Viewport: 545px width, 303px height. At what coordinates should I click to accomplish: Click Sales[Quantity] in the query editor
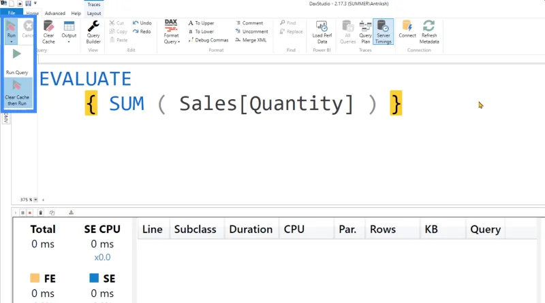pyautogui.click(x=266, y=104)
